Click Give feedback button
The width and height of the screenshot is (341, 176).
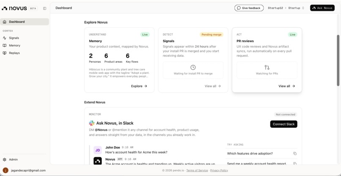[249, 8]
